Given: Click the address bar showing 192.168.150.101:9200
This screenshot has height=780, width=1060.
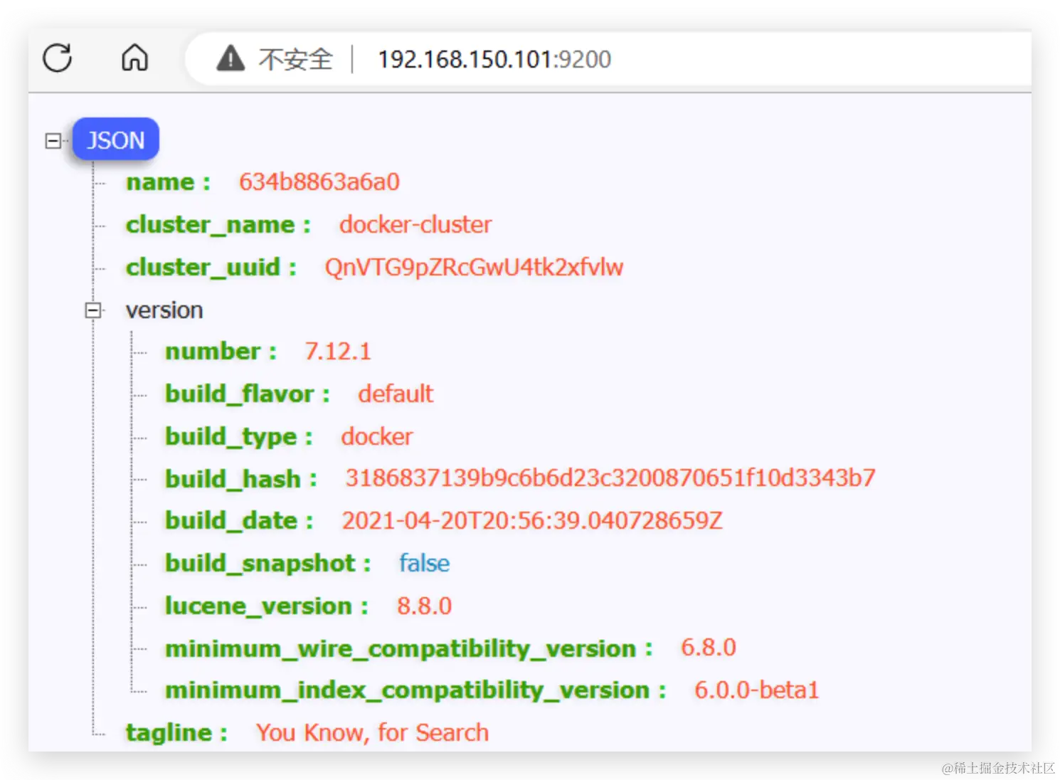Looking at the screenshot, I should 494,59.
